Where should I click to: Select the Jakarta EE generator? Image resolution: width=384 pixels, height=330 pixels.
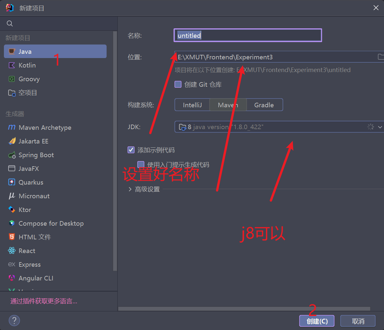pyautogui.click(x=55, y=141)
